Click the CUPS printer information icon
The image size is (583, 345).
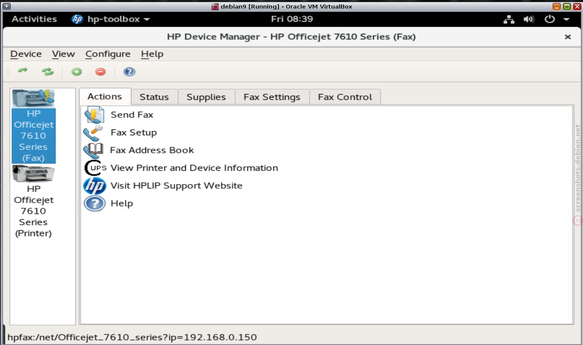[95, 168]
